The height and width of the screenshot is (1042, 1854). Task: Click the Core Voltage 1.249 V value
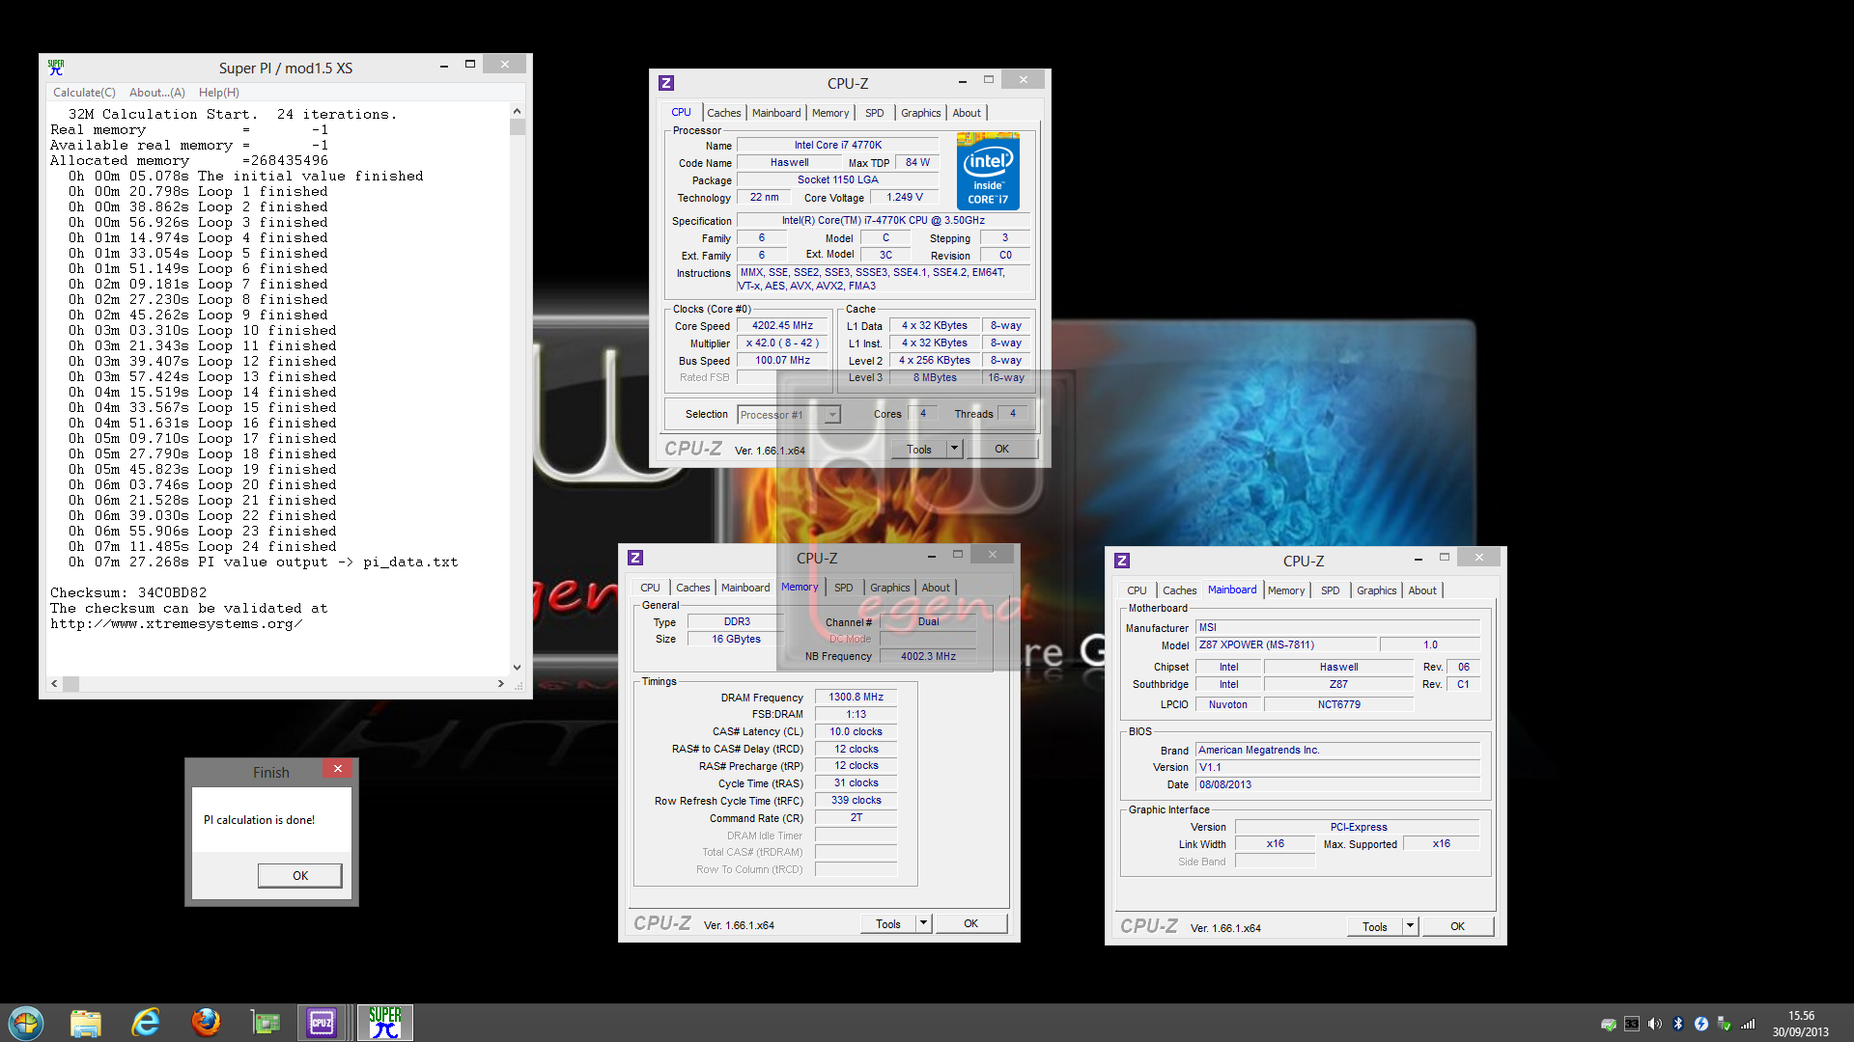point(905,197)
